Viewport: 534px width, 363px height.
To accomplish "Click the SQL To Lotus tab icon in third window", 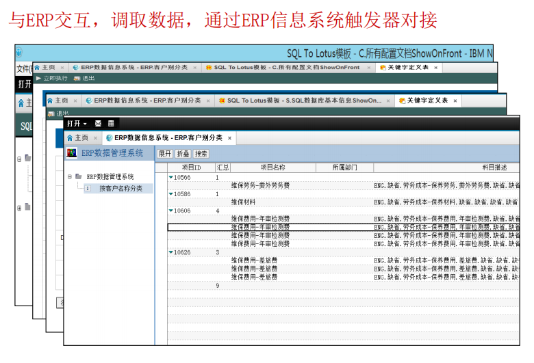I will click(x=222, y=100).
